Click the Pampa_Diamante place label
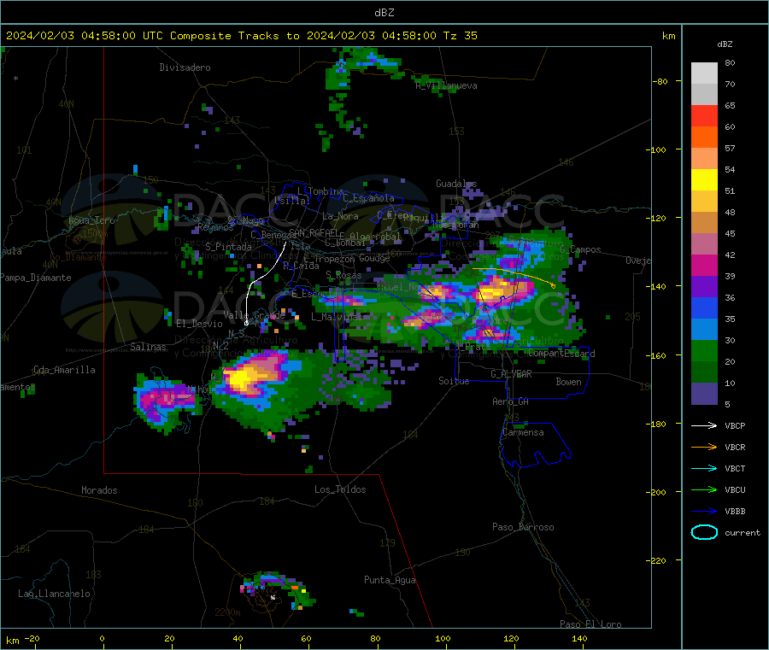Image resolution: width=769 pixels, height=650 pixels. pyautogui.click(x=36, y=278)
